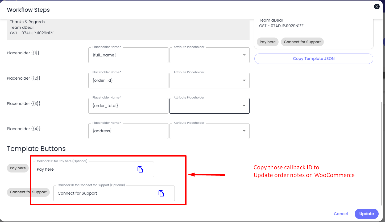Click into the {order_id} placeholder name field
This screenshot has width=385, height=222.
point(128,81)
